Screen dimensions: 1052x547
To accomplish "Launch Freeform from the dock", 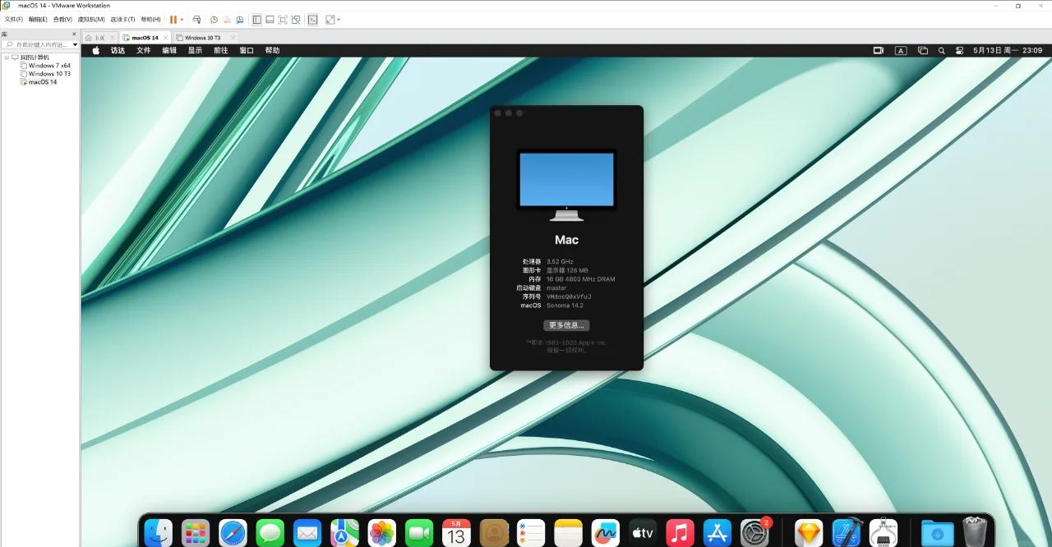I will 606,533.
